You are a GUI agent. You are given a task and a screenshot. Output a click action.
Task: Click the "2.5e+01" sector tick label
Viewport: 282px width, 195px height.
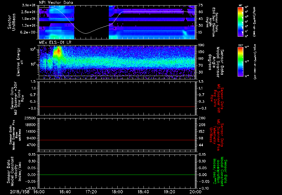[29, 12]
